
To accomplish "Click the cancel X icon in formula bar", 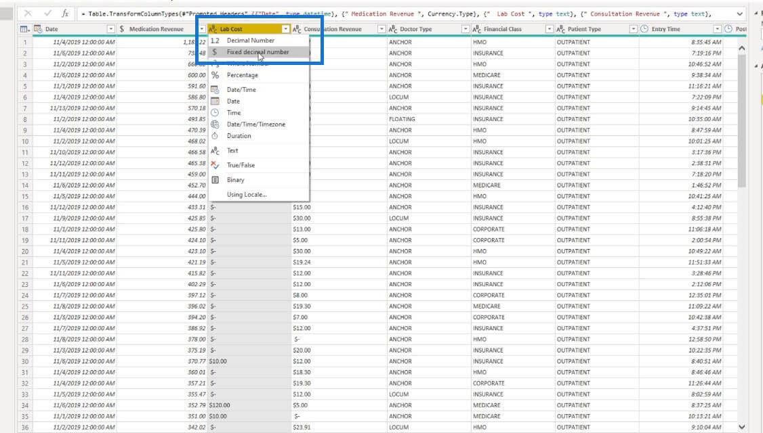I will 28,14.
